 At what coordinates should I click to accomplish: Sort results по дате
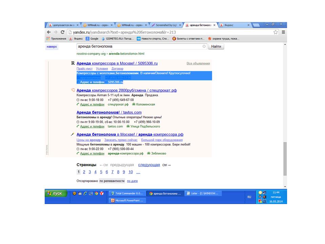point(132,181)
